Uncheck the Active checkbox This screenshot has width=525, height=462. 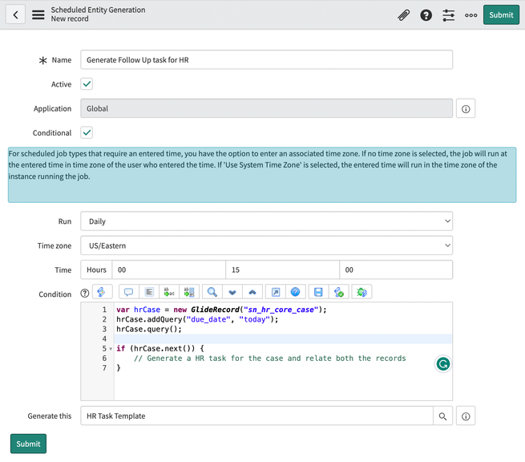(x=87, y=83)
